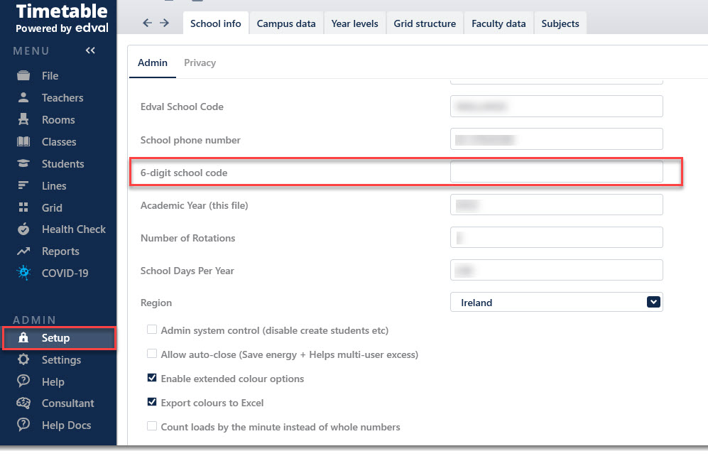708x456 pixels.
Task: Uncheck Enable extended colour options
Action: (152, 378)
